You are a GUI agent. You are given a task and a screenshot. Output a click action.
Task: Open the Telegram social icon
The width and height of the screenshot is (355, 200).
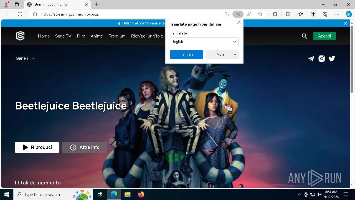click(311, 58)
